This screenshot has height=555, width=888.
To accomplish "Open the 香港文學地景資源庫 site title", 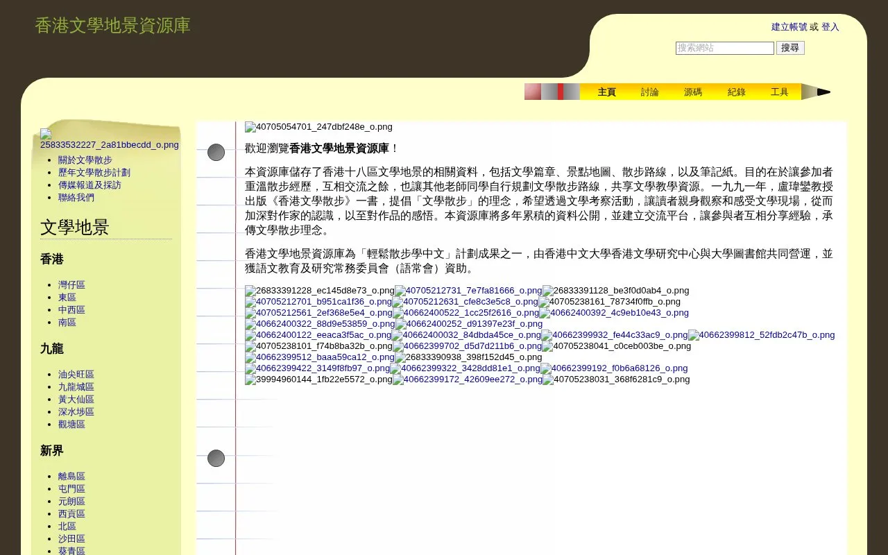I will coord(112,26).
